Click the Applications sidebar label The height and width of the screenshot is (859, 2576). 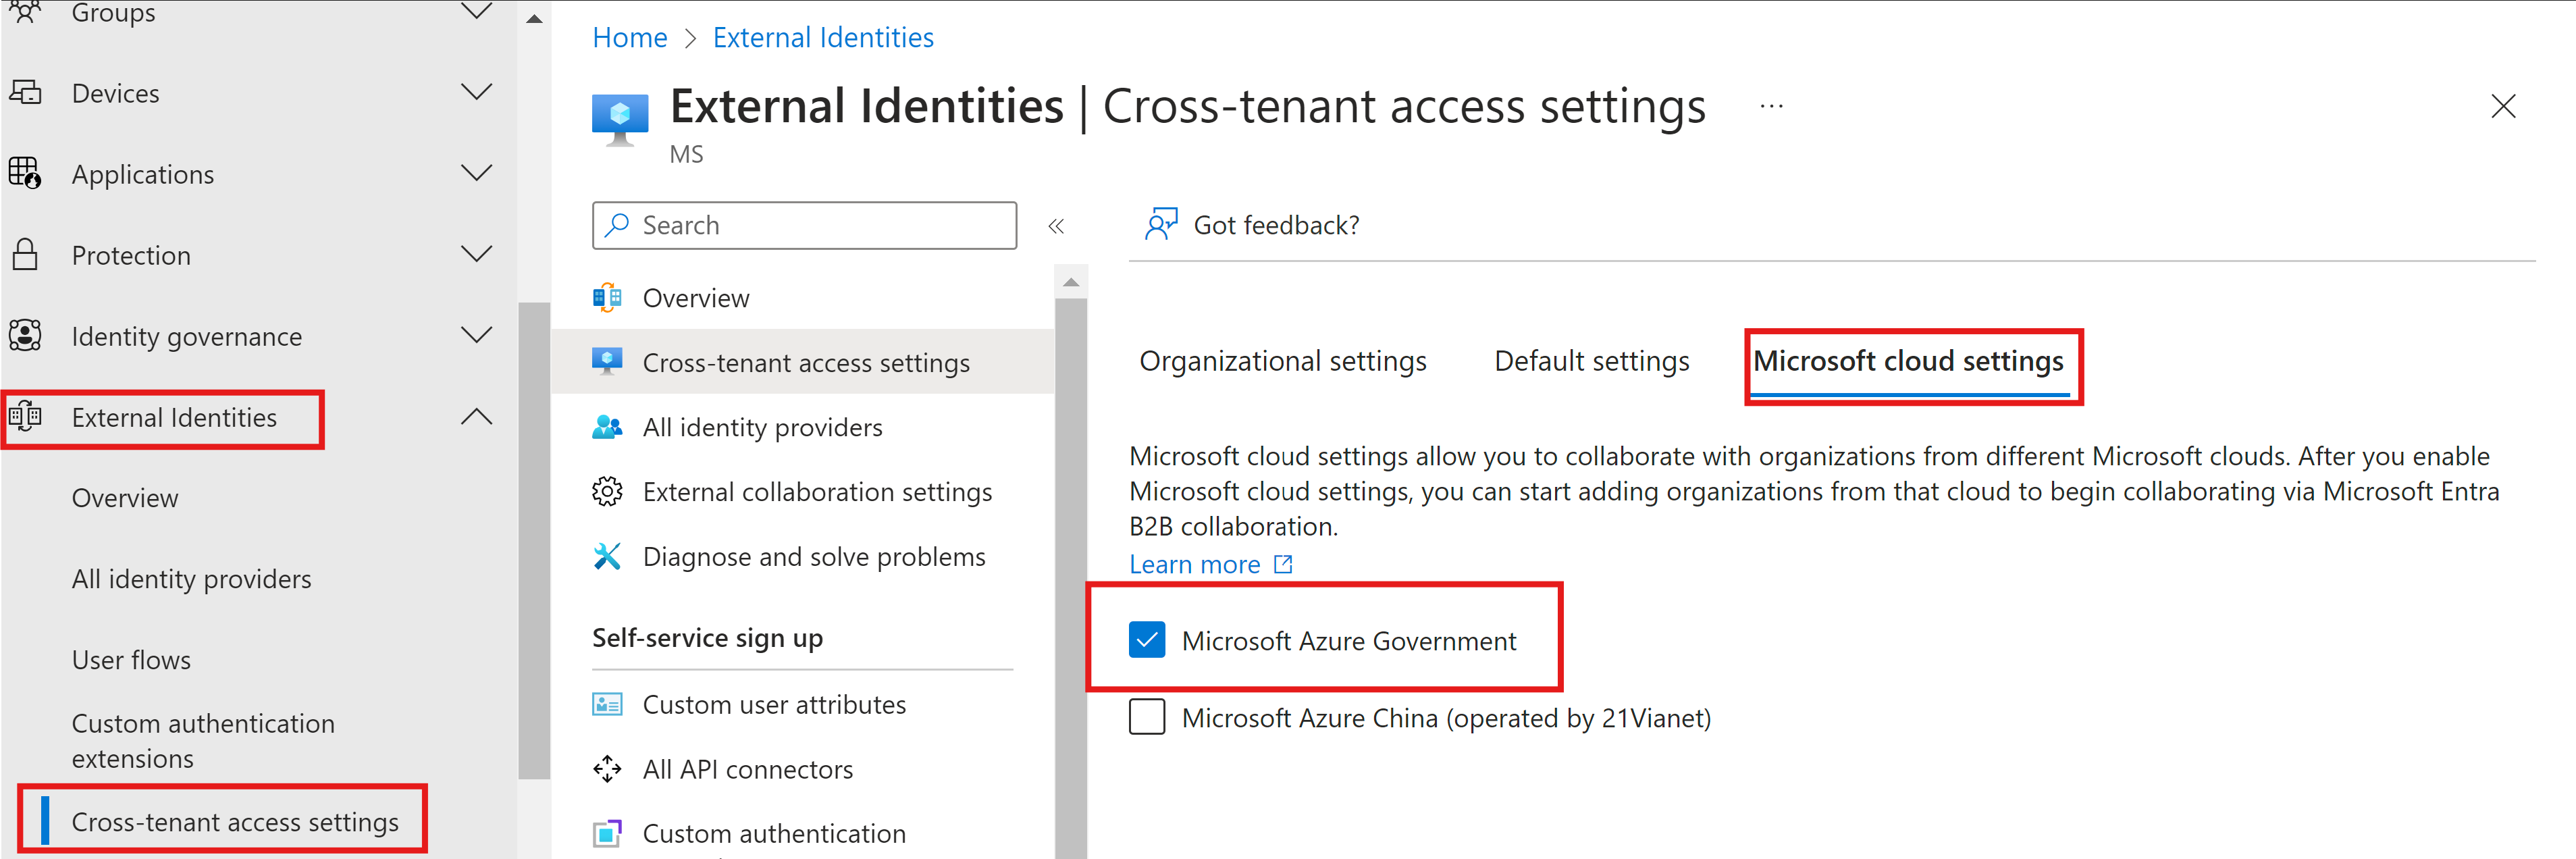pyautogui.click(x=143, y=174)
